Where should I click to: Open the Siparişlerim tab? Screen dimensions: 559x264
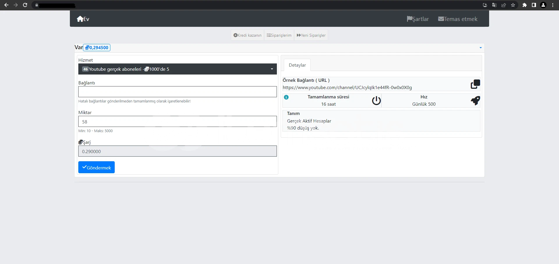279,35
